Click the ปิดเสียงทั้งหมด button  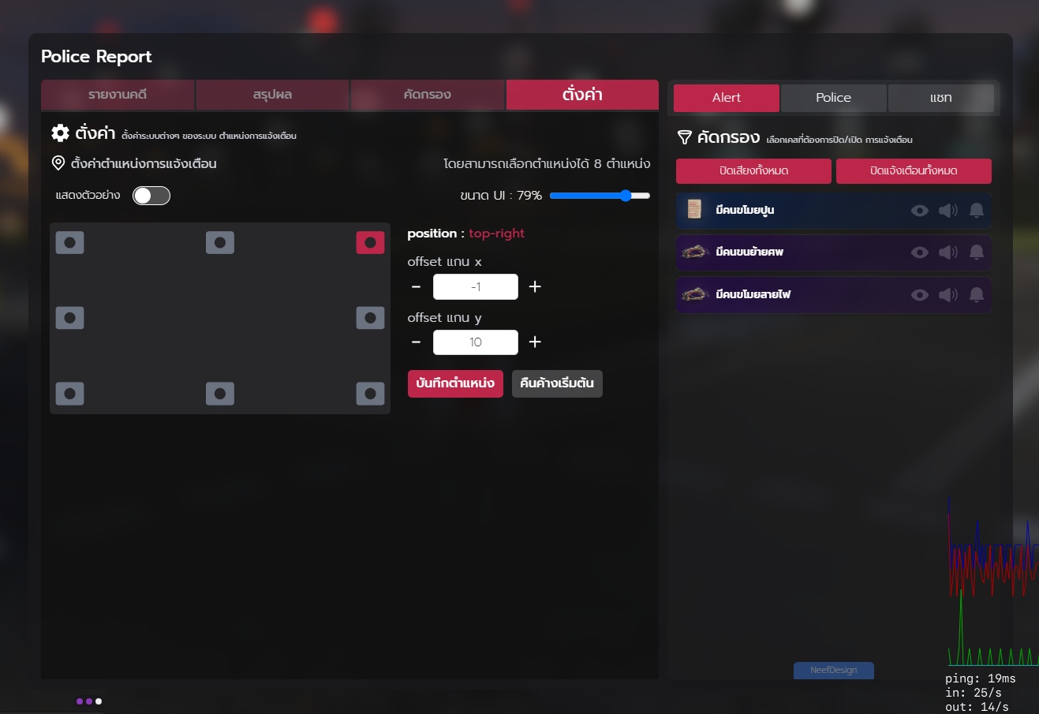click(753, 171)
